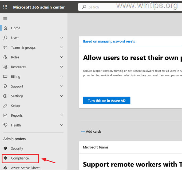Open Azure Active Directory admin center

pos(27,168)
